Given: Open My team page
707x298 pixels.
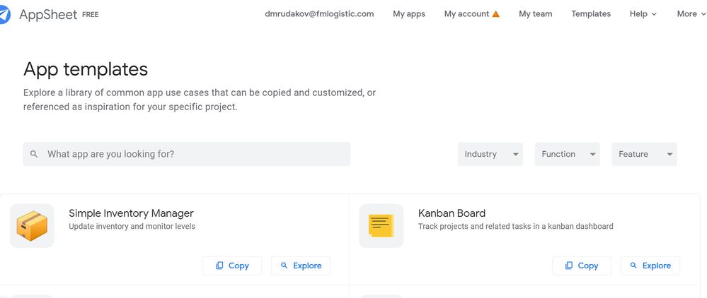Looking at the screenshot, I should (x=535, y=14).
